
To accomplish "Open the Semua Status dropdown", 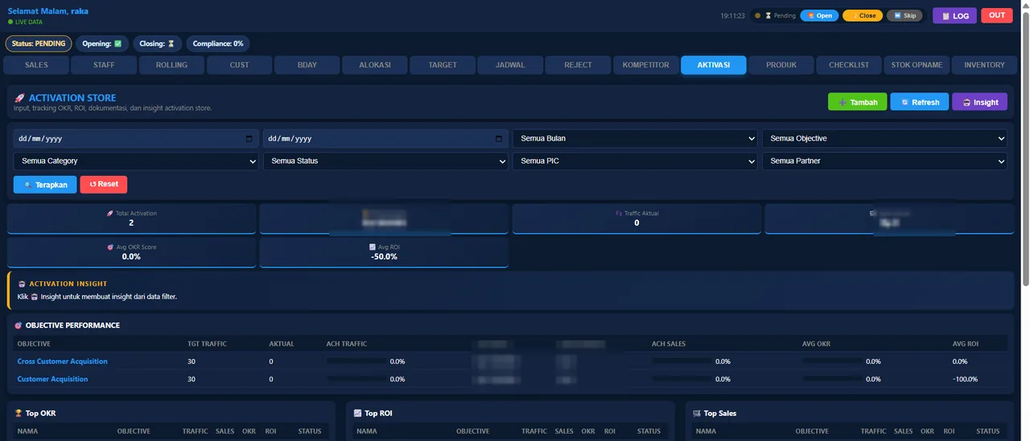I will (x=385, y=161).
